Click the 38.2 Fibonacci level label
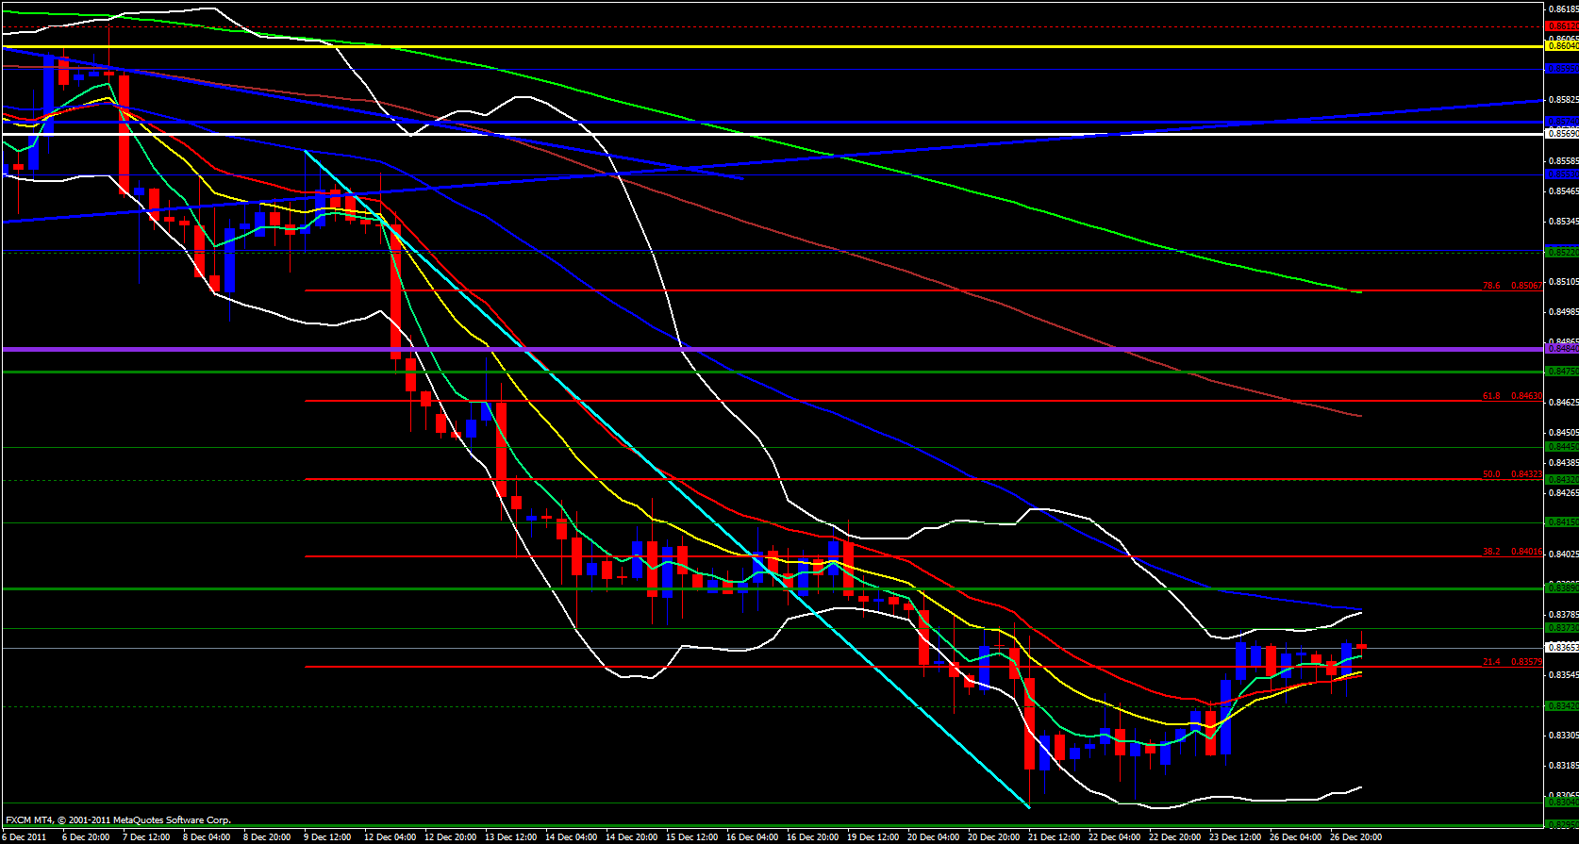The height and width of the screenshot is (844, 1579). (x=1512, y=552)
